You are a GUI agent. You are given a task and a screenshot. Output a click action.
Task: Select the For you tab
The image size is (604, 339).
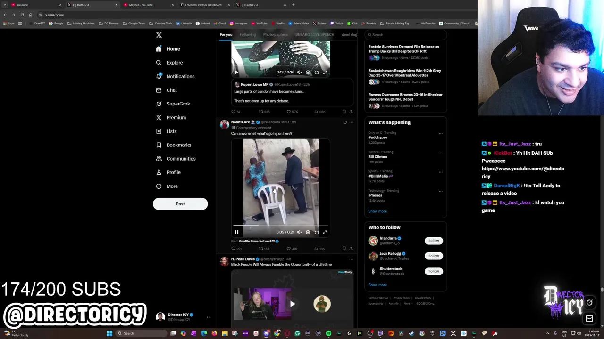pos(226,34)
